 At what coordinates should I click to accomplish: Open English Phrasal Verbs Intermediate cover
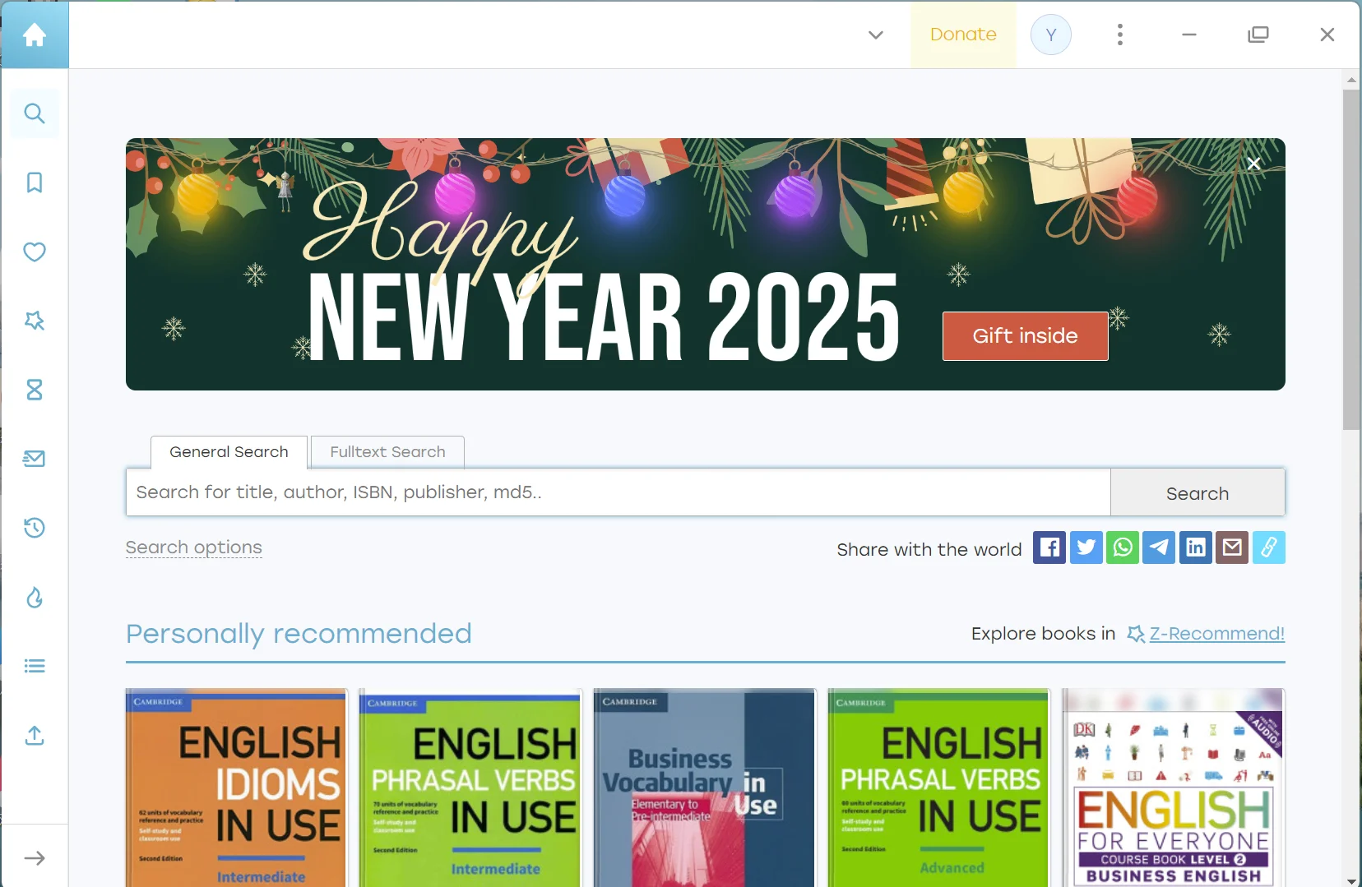(x=470, y=788)
